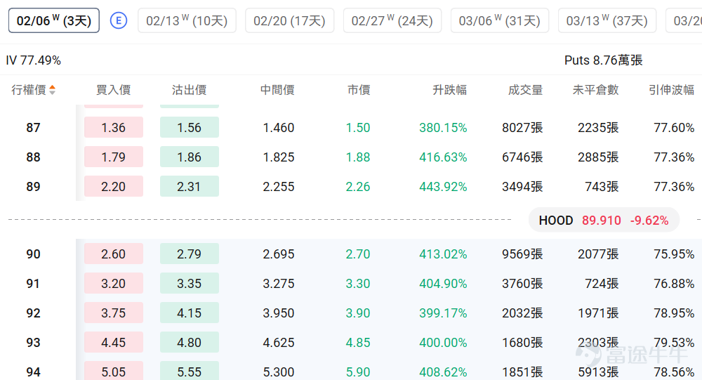
Task: Click the 380.15% change value
Action: tap(443, 128)
